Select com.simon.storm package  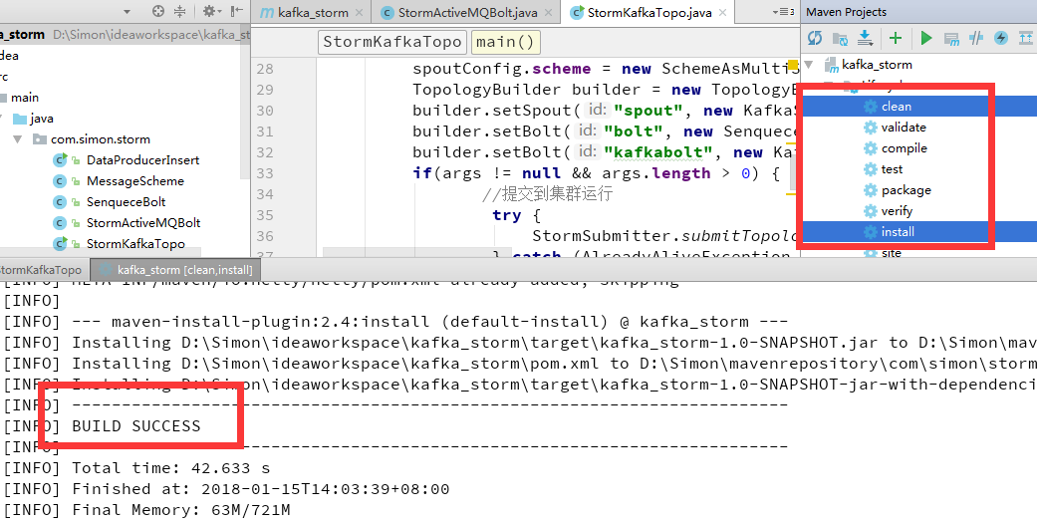[101, 139]
